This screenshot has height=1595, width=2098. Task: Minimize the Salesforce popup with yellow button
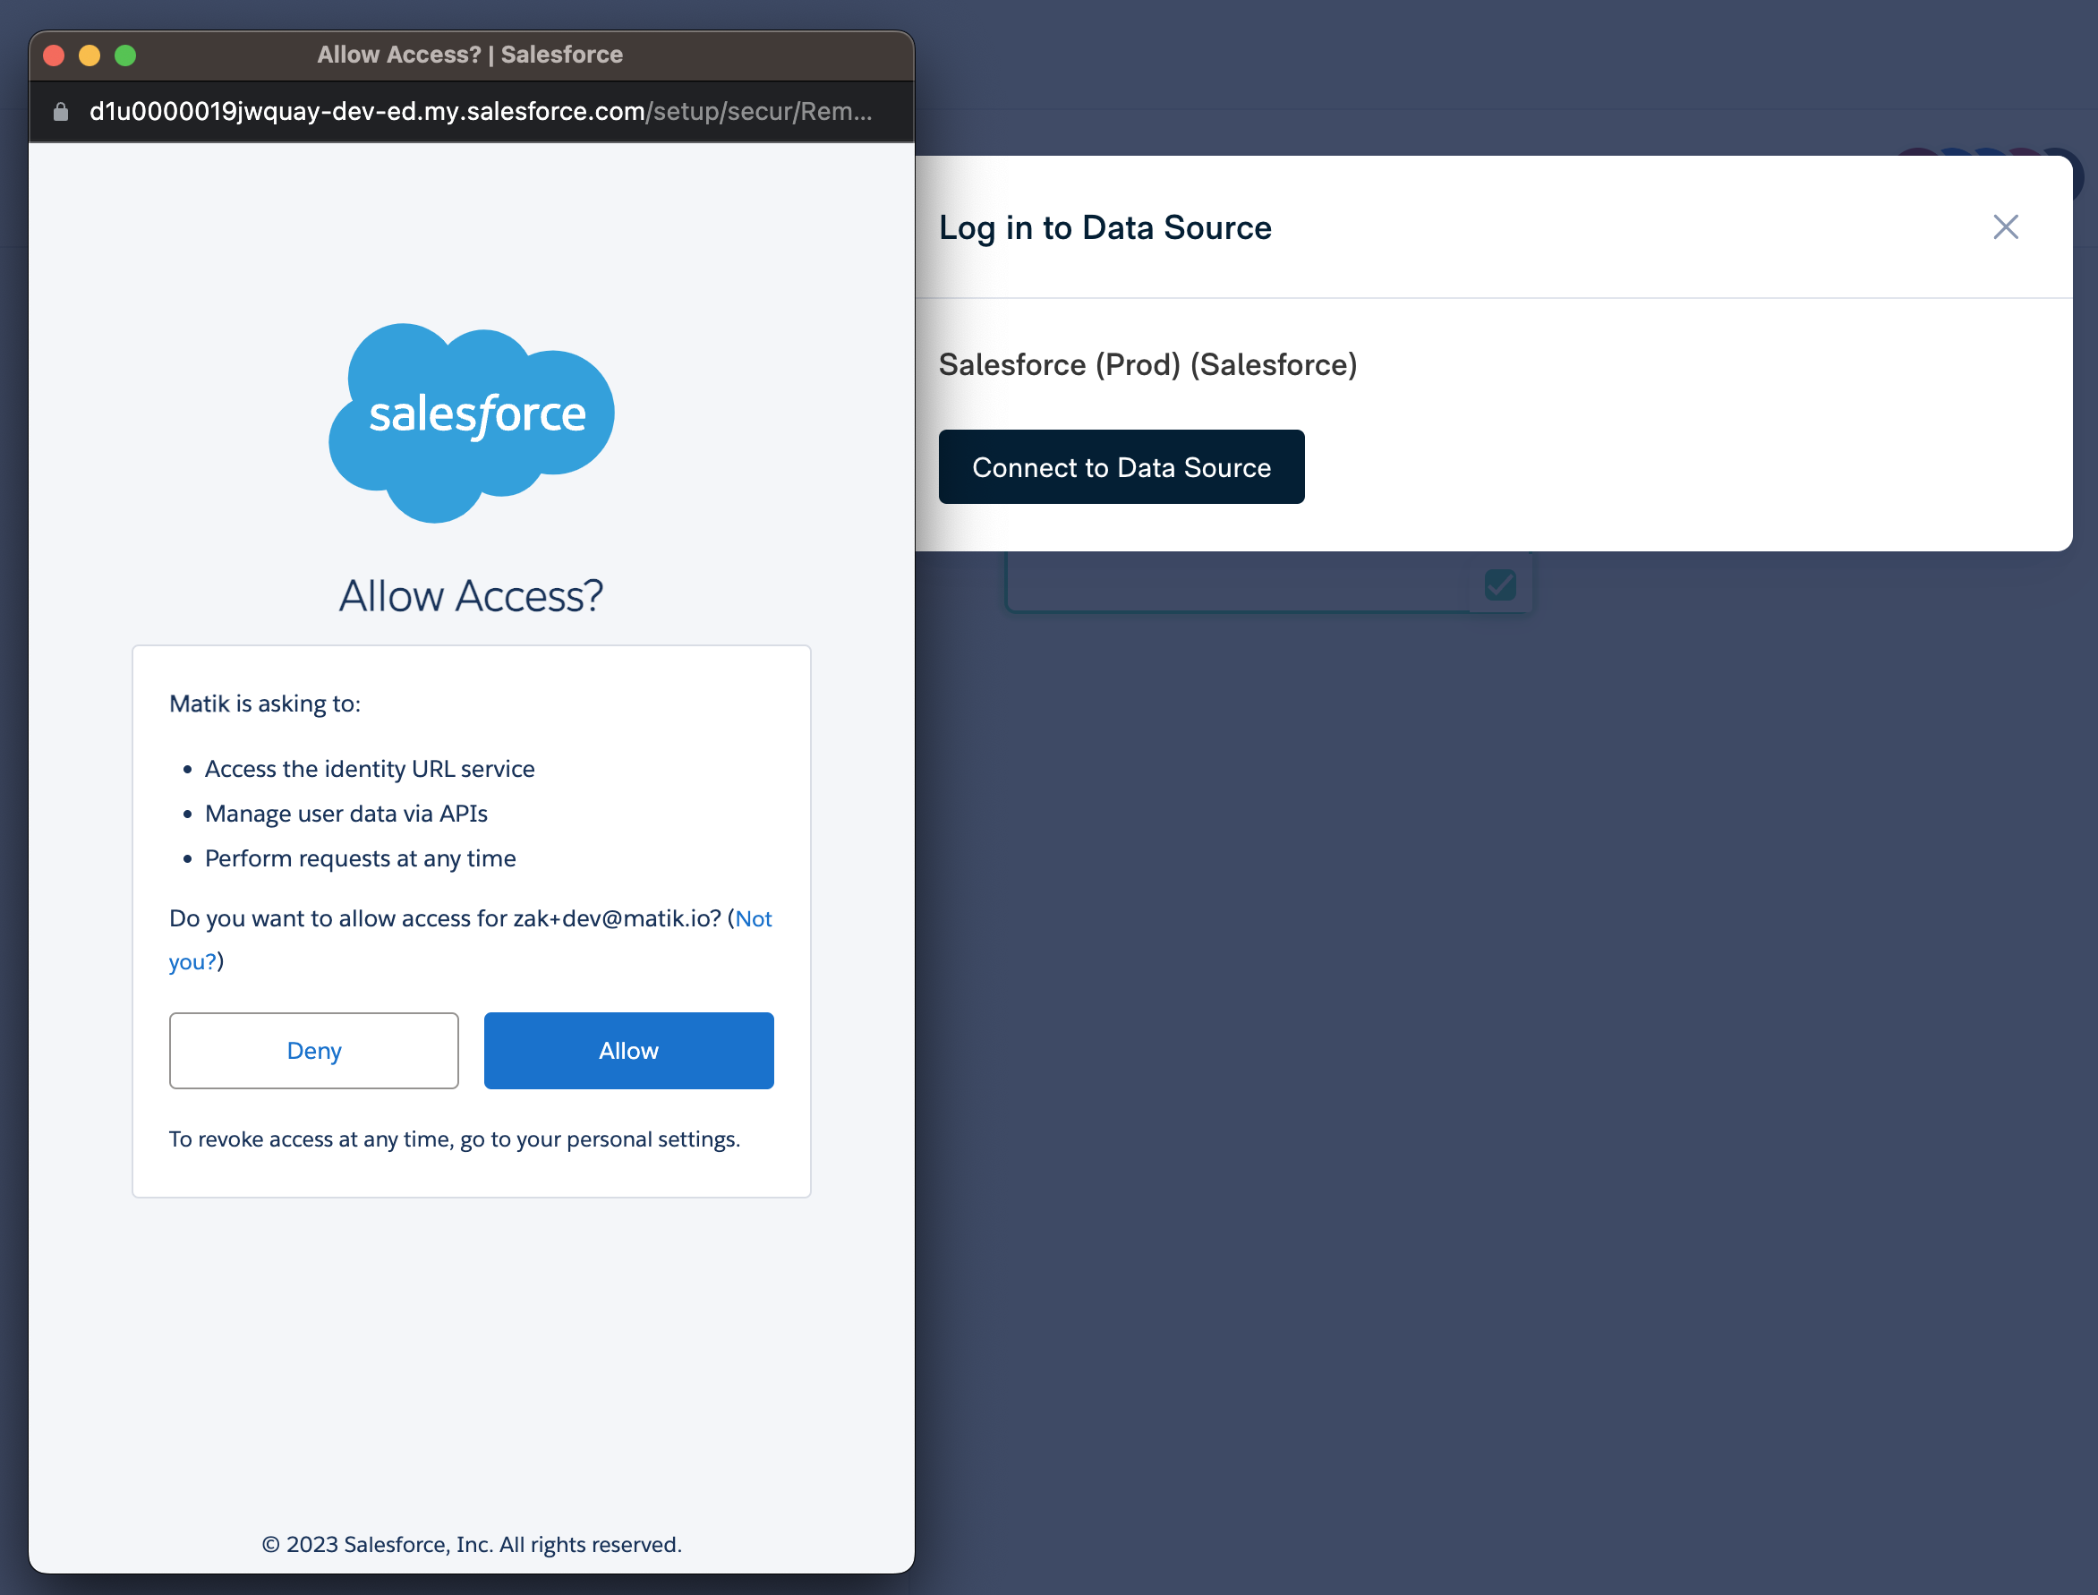pos(90,55)
